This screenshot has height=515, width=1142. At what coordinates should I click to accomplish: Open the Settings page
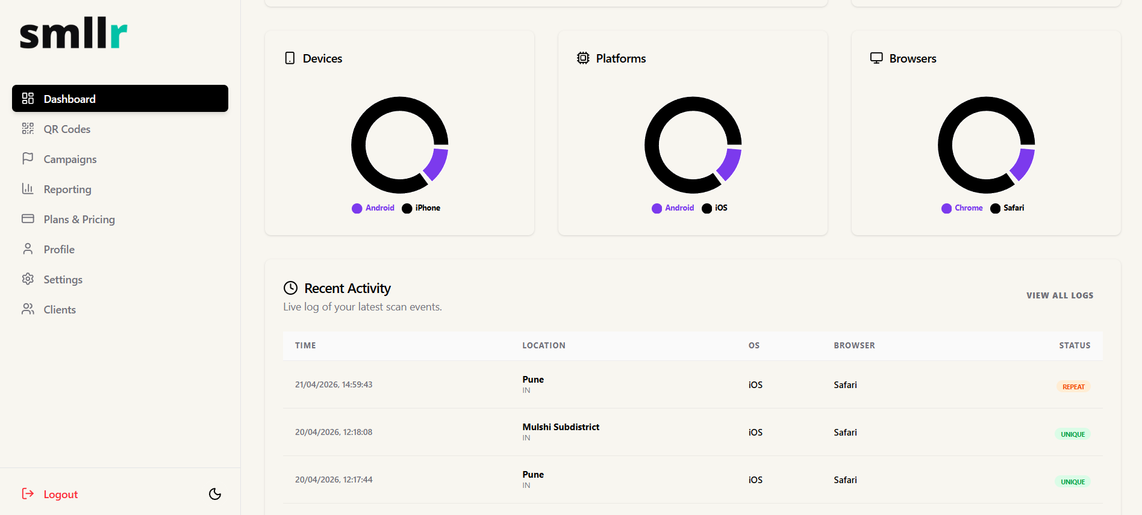click(120, 279)
